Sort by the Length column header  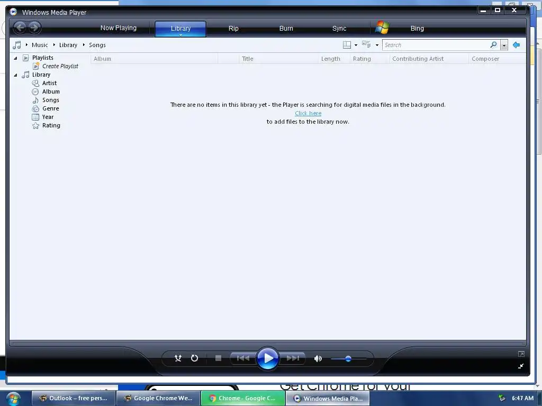[x=334, y=59]
